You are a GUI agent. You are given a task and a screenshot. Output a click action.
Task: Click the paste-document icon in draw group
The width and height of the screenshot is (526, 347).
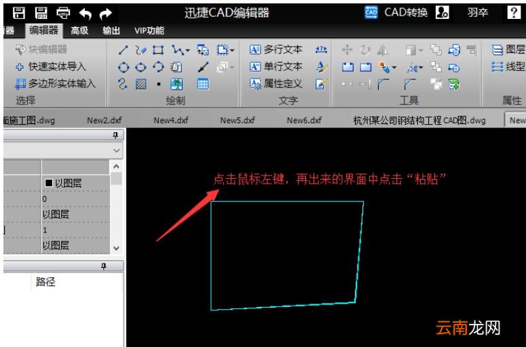tap(176, 67)
